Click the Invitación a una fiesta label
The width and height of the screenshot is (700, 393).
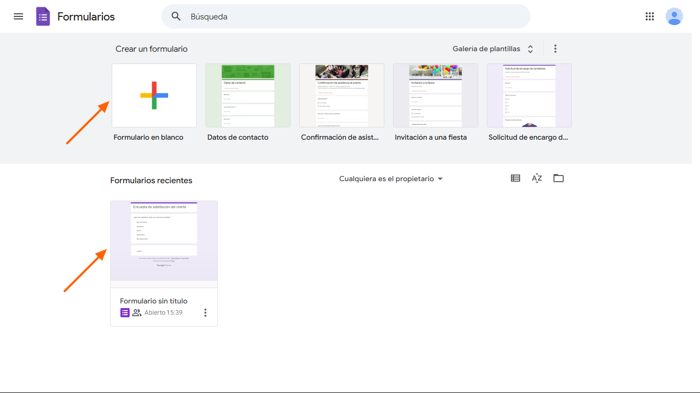431,137
